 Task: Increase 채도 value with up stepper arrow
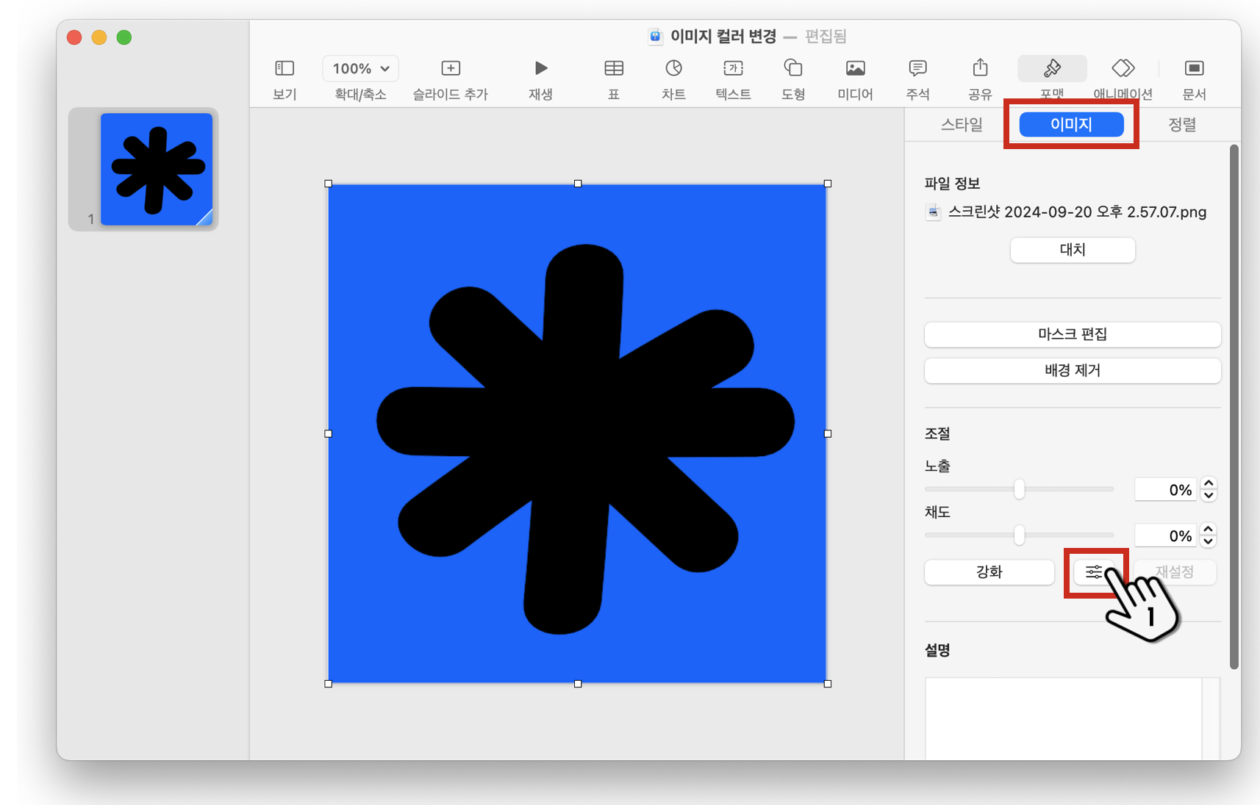pyautogui.click(x=1209, y=530)
